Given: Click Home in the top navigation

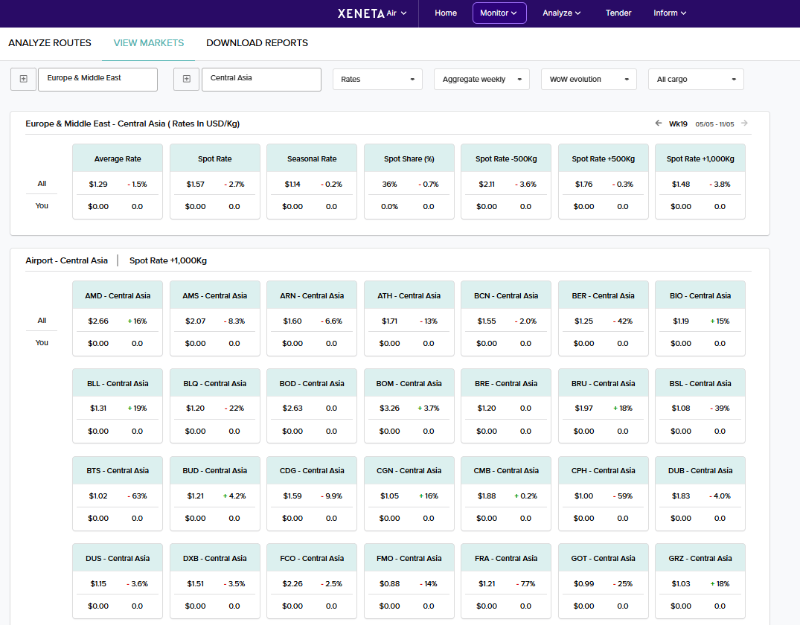Looking at the screenshot, I should coord(446,13).
